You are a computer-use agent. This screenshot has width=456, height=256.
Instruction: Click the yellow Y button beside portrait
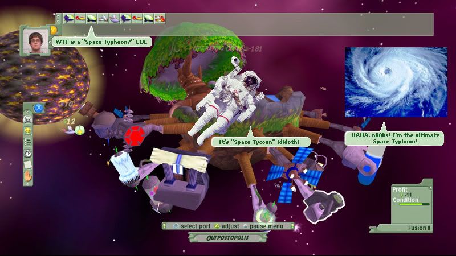[54, 30]
